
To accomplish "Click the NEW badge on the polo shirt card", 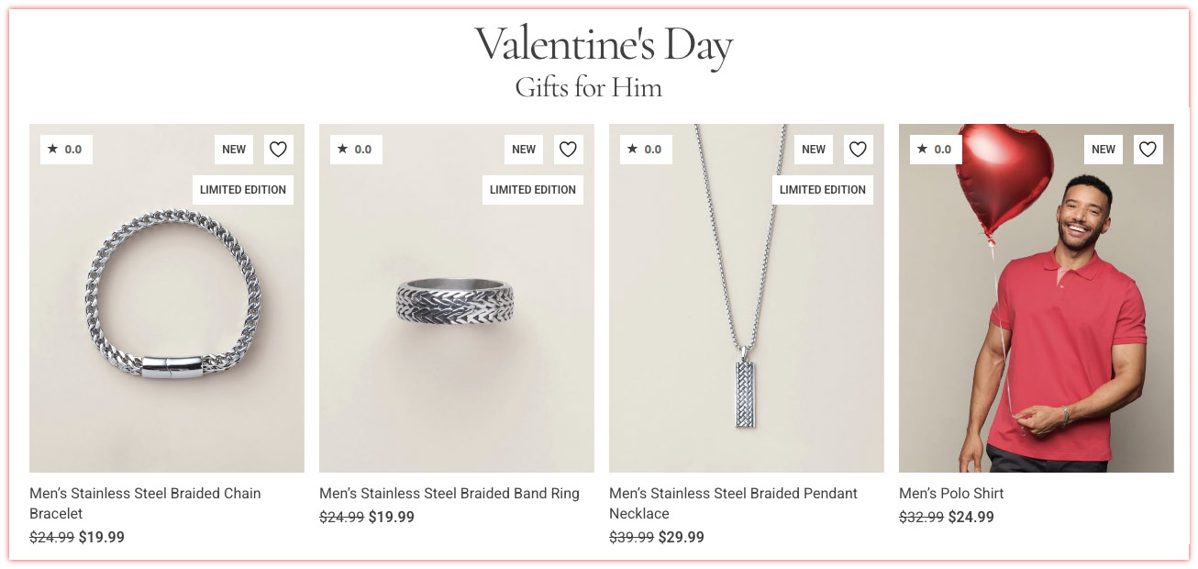I will pos(1103,149).
